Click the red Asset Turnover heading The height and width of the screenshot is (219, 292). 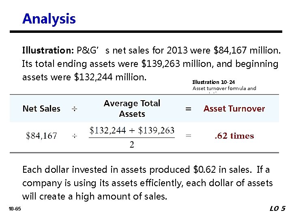(x=234, y=109)
